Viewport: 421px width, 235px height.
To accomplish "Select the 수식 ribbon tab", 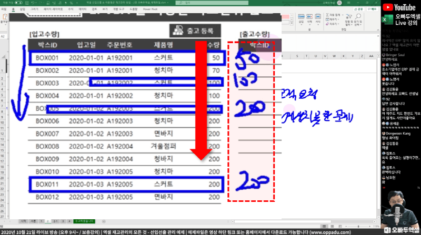I will coord(71,9).
